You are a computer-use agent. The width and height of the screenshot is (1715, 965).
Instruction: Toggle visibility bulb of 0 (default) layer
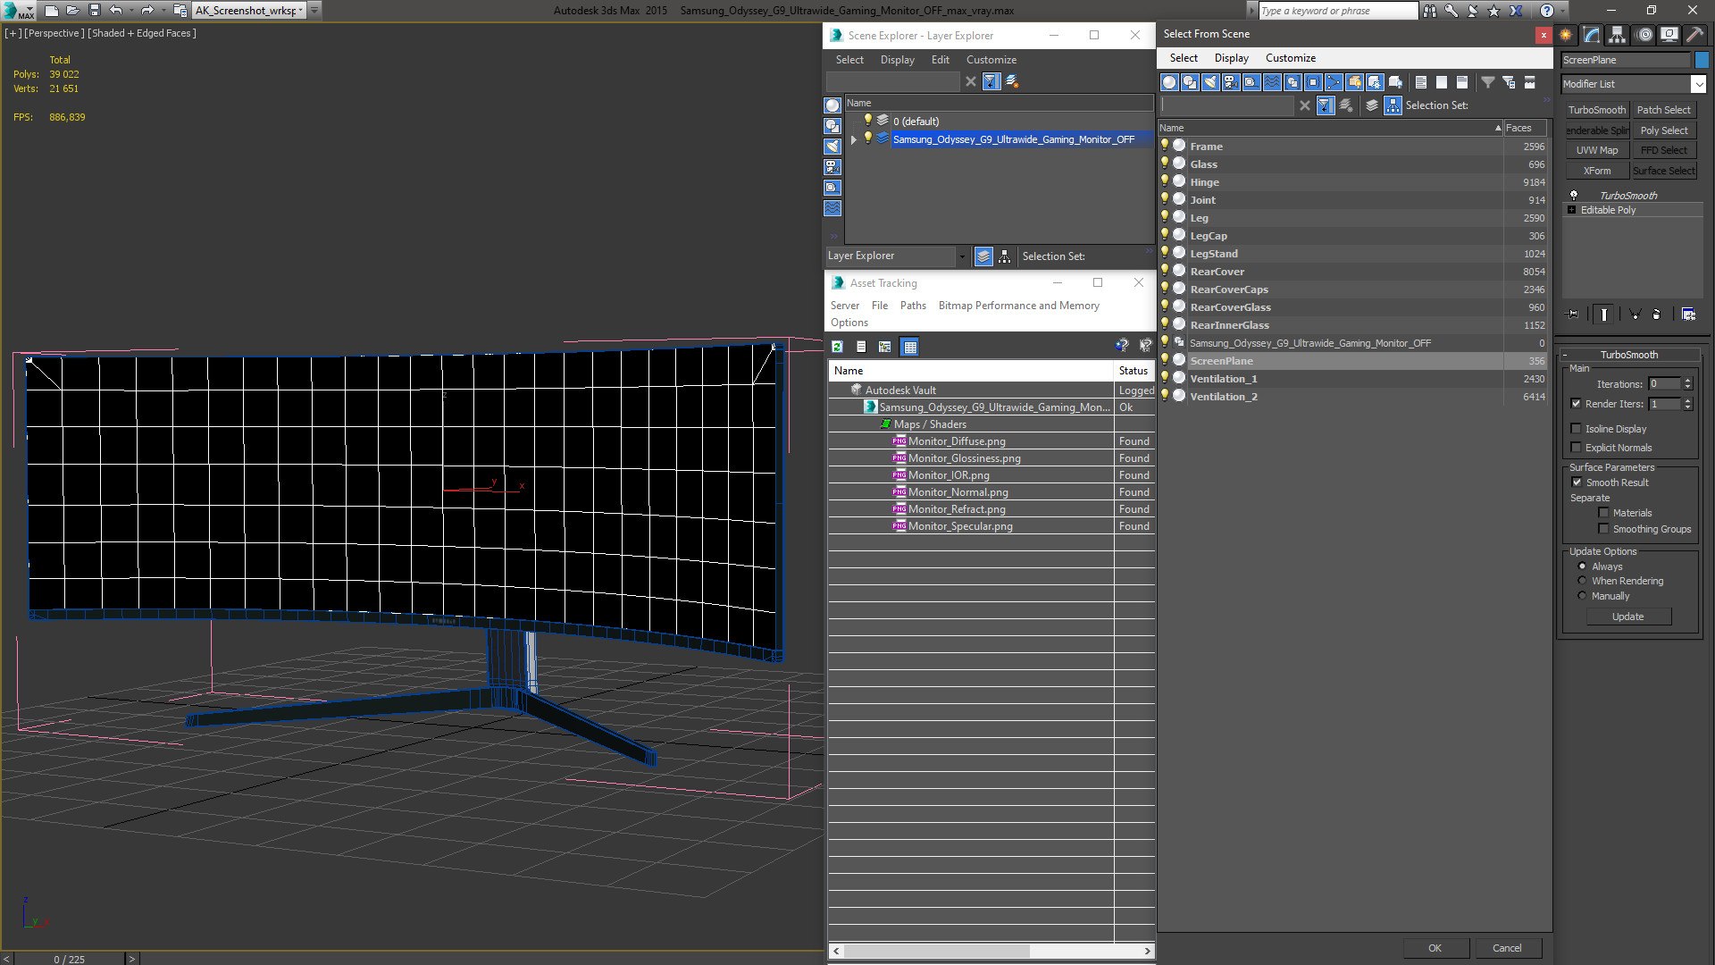click(867, 121)
